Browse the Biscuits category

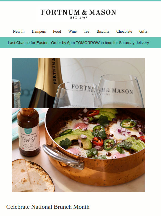coord(103,32)
